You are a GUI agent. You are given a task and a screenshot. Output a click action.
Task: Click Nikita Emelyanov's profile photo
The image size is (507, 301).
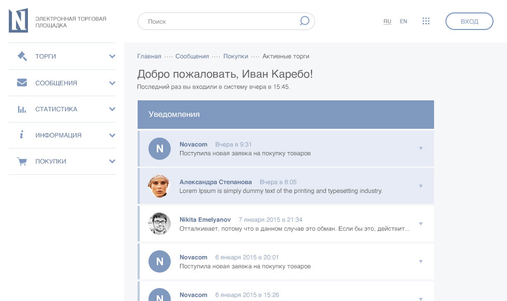(x=159, y=223)
